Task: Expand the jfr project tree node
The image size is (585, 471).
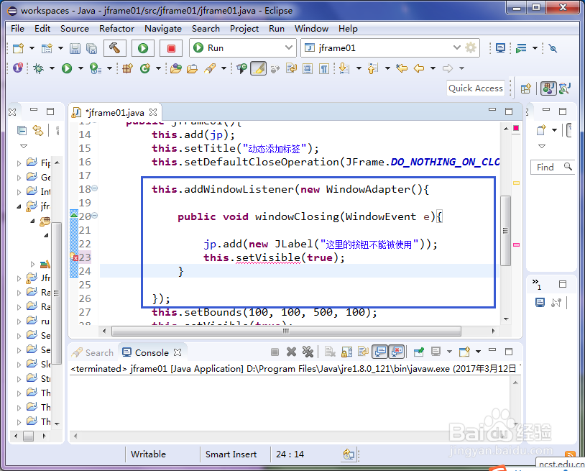Action: (19, 206)
